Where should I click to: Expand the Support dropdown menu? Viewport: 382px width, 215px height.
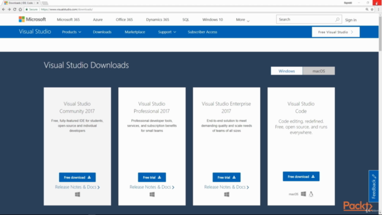167,32
